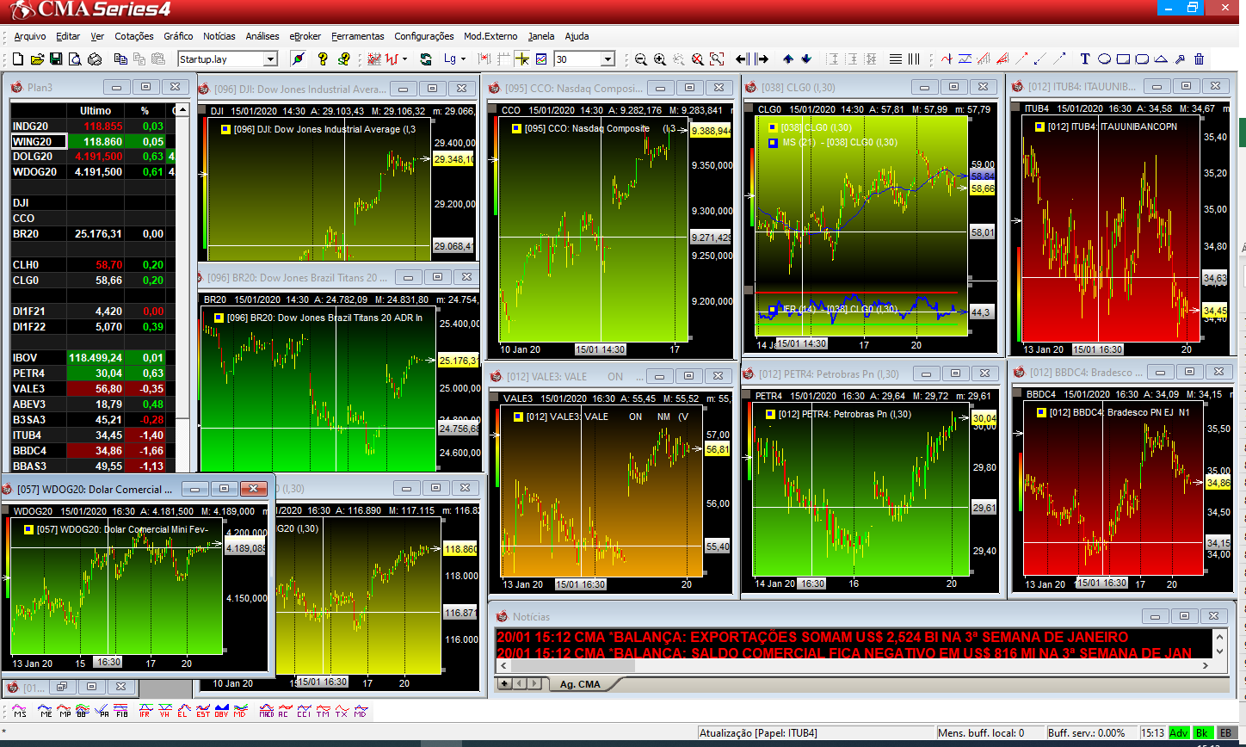Expand the Lg scale dropdown
1246x747 pixels.
pos(463,59)
